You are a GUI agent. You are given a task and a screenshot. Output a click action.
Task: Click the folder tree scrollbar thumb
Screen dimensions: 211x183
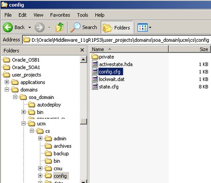[x=83, y=122]
